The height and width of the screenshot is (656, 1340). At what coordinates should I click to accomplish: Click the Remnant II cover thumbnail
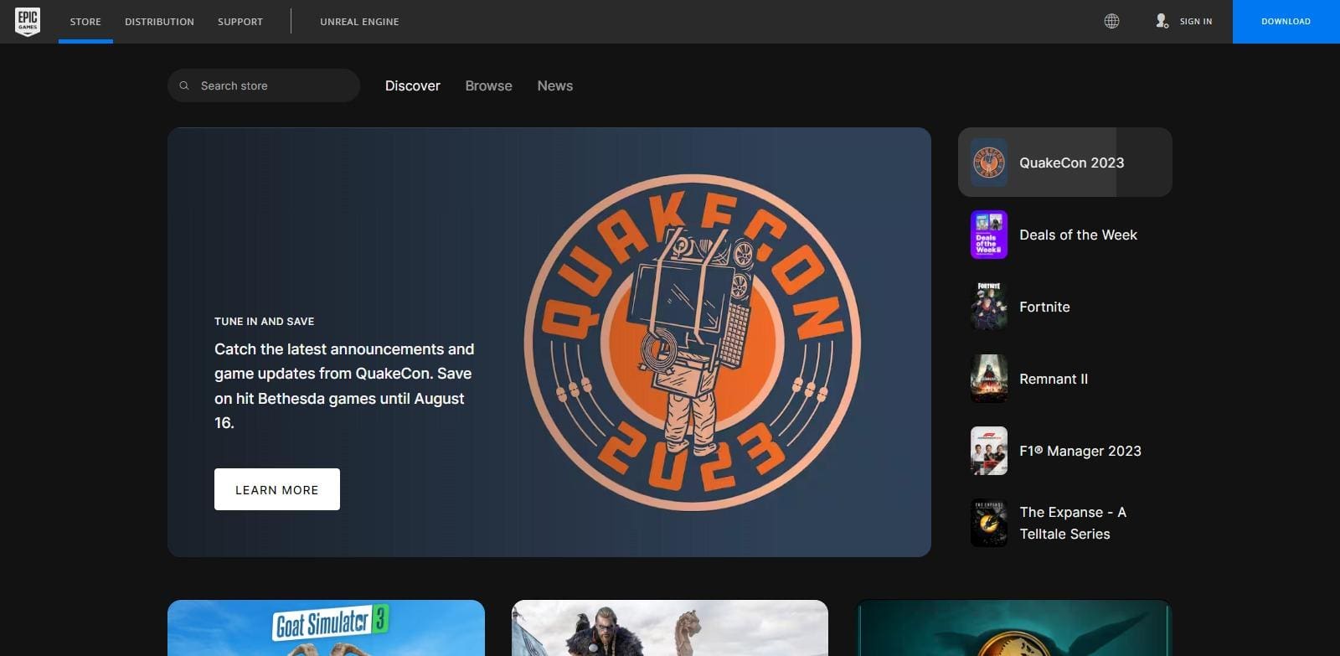pos(989,379)
